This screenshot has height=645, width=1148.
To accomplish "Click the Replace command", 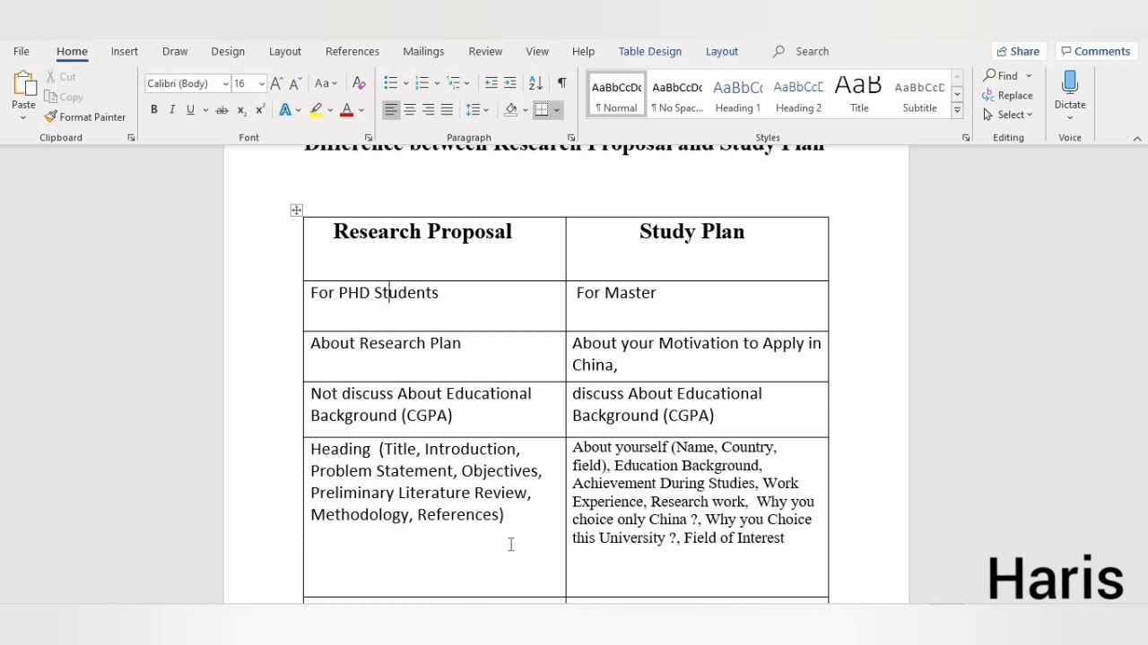I will [1008, 96].
